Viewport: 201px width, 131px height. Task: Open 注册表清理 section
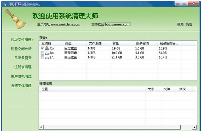tap(23, 67)
